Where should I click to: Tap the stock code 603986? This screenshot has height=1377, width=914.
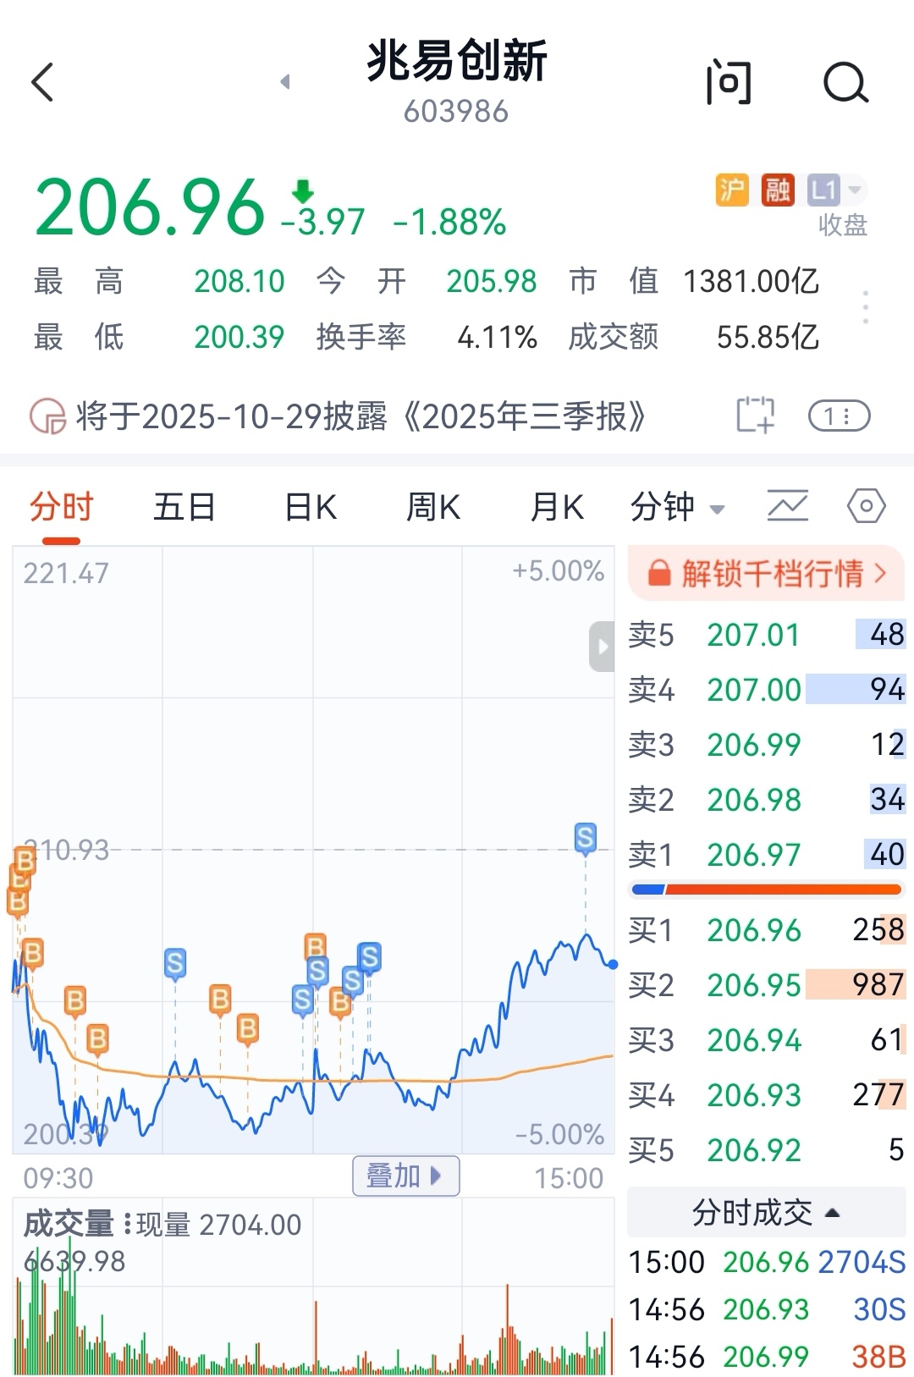[456, 111]
